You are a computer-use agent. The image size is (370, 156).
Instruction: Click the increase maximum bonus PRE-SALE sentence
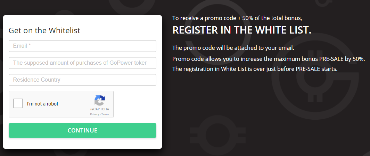tap(269, 59)
